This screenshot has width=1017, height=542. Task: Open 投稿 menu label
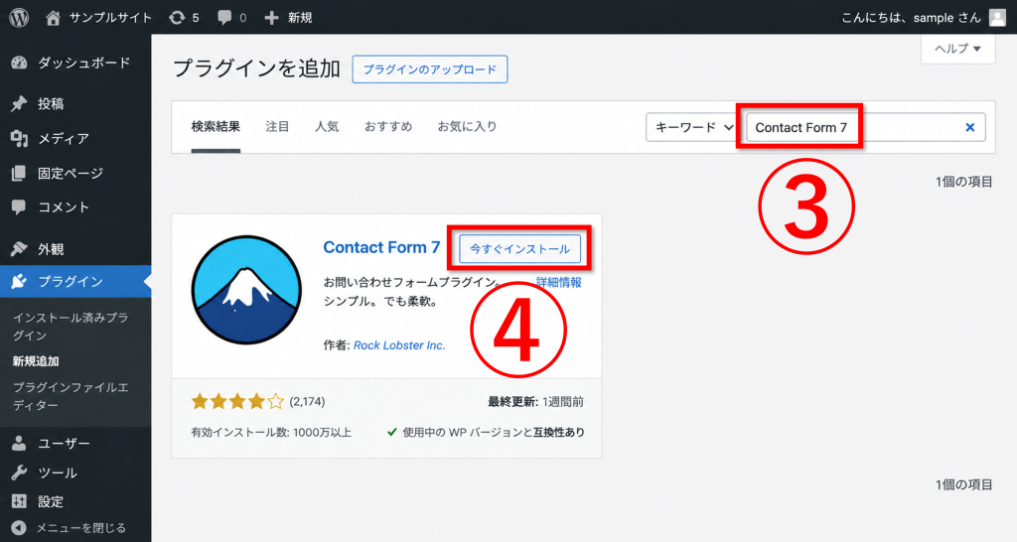(51, 103)
